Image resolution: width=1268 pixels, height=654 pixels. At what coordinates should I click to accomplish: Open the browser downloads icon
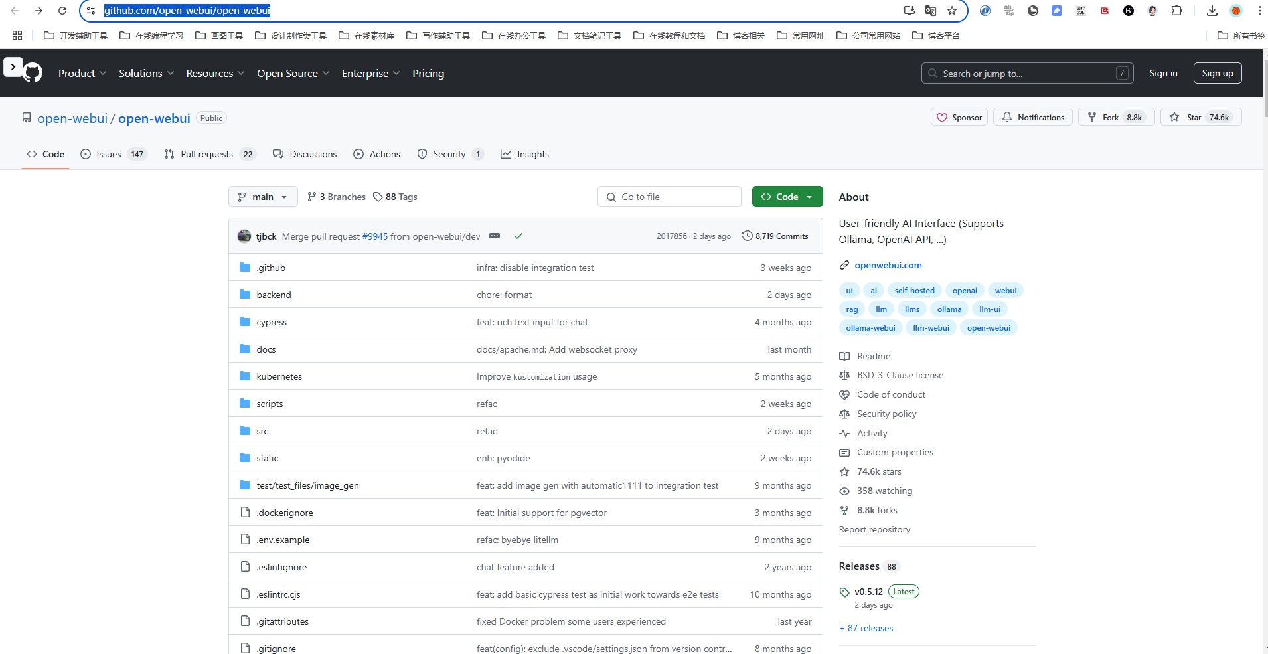(x=1212, y=11)
